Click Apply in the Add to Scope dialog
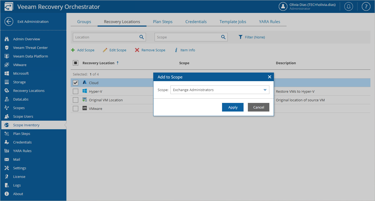Screen dimensions: 375x201 (233, 107)
